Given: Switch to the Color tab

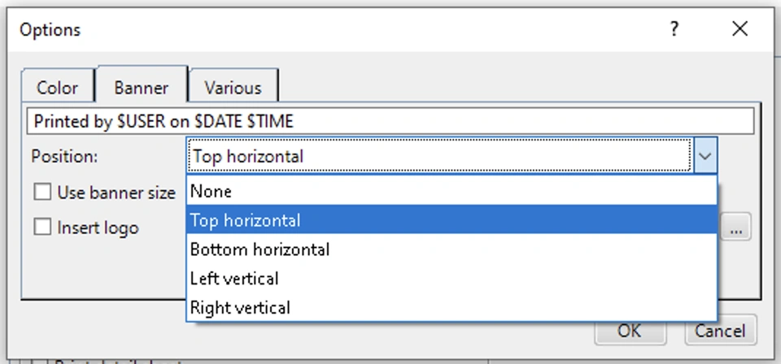Looking at the screenshot, I should pyautogui.click(x=58, y=88).
